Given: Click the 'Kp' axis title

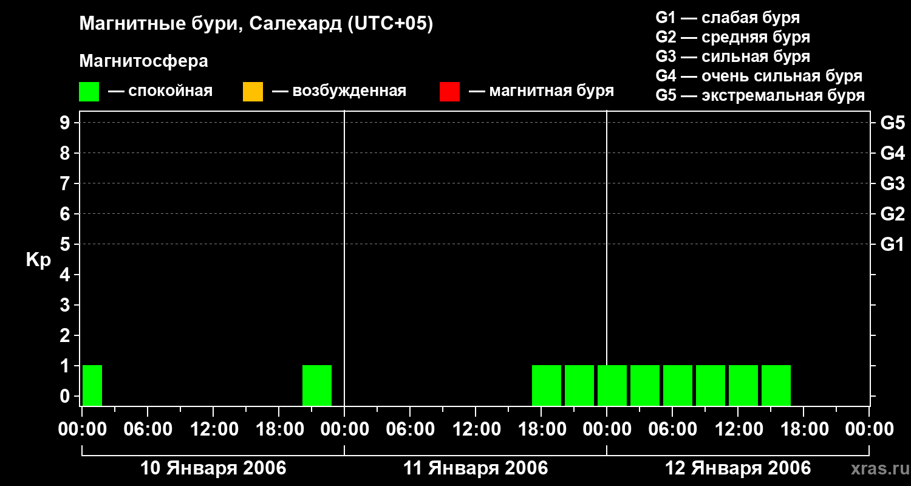Looking at the screenshot, I should (x=38, y=260).
